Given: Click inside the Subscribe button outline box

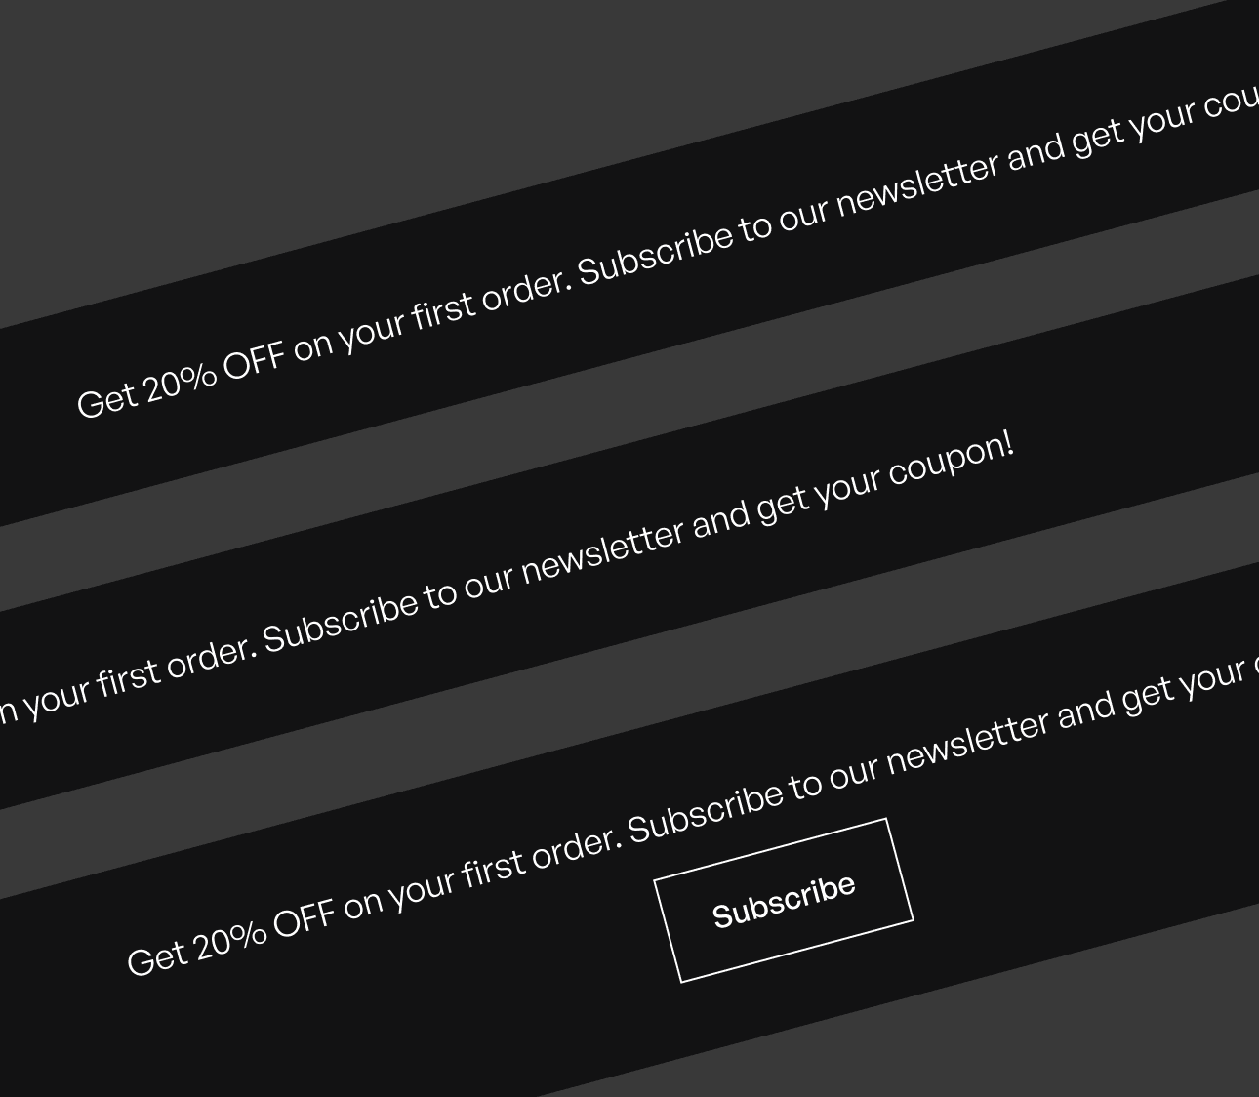Looking at the screenshot, I should point(784,898).
